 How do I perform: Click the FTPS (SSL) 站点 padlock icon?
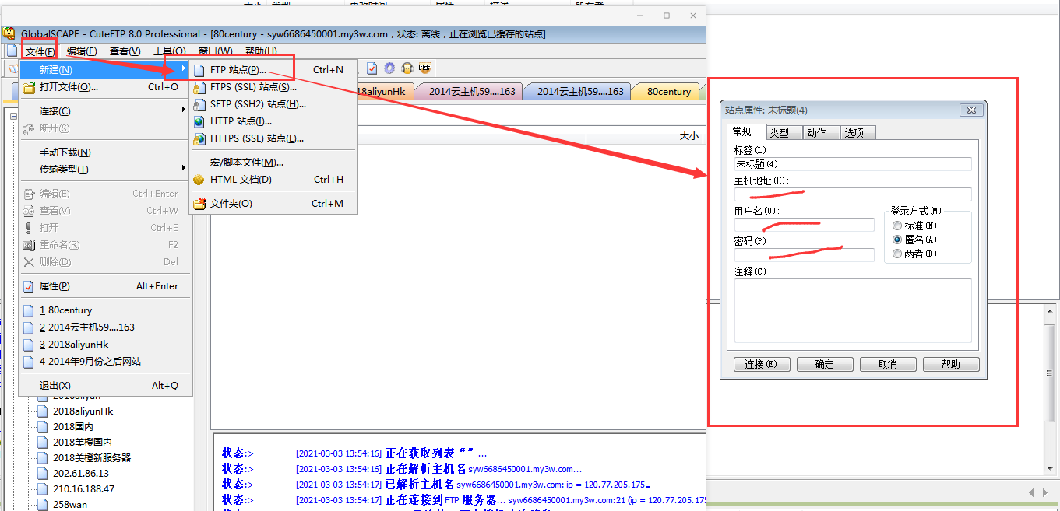click(199, 87)
